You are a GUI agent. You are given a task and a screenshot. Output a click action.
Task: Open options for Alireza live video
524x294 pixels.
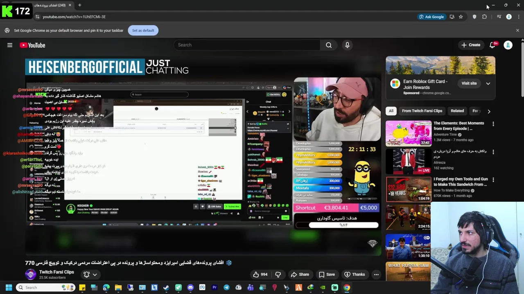click(493, 152)
